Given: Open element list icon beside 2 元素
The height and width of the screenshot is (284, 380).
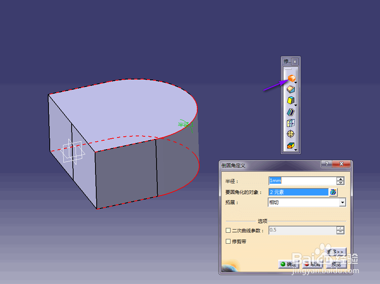Looking at the screenshot, I should click(x=333, y=192).
